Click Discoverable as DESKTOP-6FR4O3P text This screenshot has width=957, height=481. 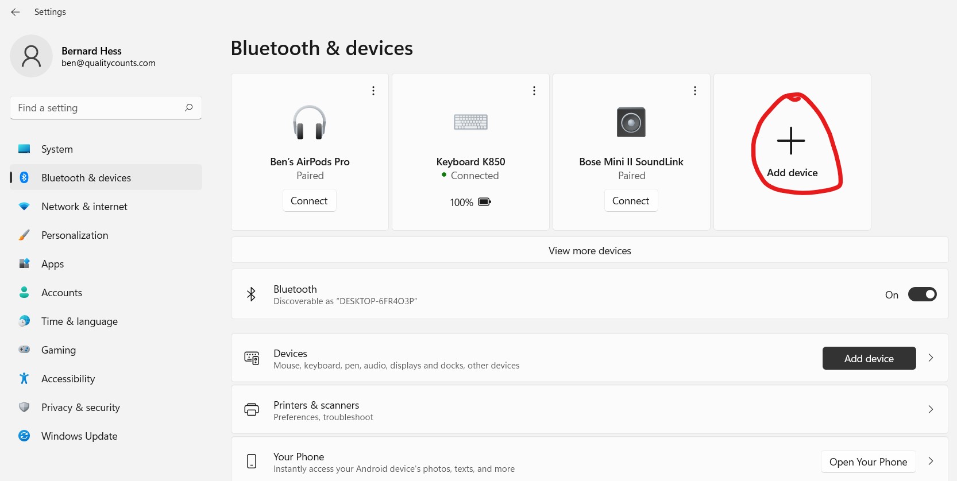[x=345, y=301]
